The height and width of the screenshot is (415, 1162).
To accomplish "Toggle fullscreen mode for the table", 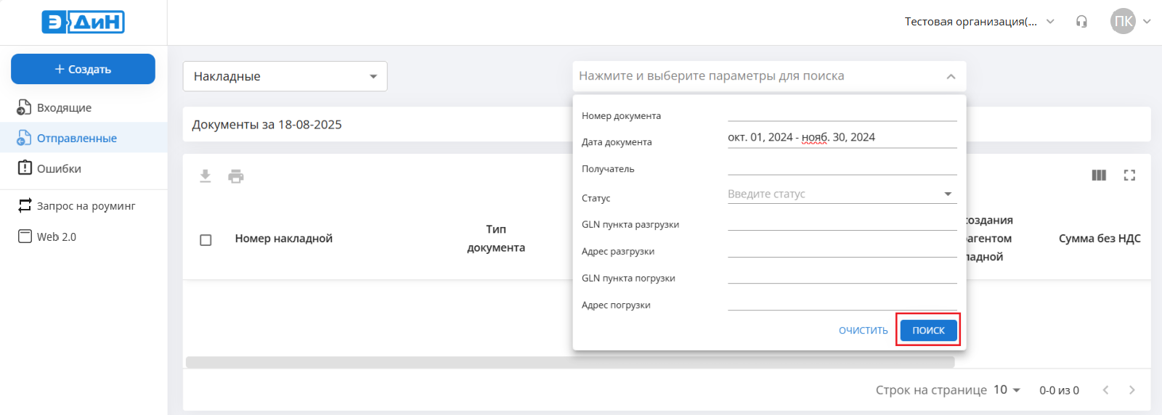I will [1129, 175].
